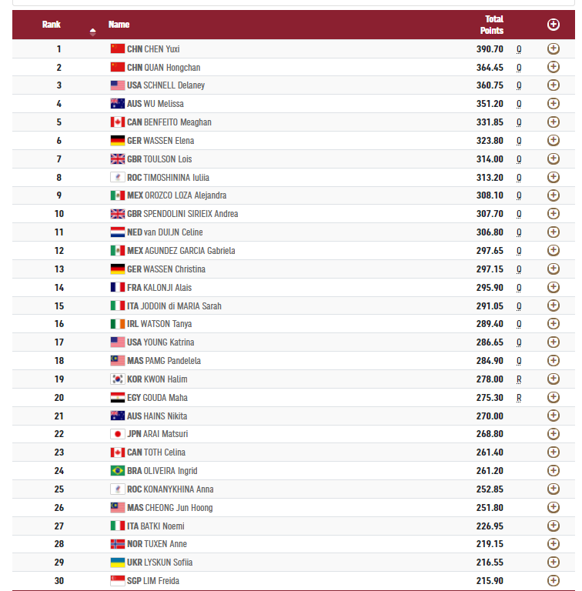This screenshot has width=582, height=591.
Task: Expand LIM Freida row plus icon
Action: coord(553,580)
